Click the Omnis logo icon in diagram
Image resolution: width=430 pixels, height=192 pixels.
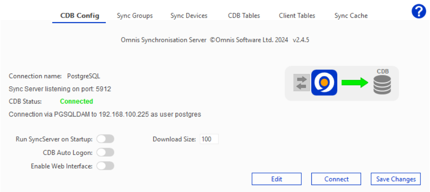(324, 82)
